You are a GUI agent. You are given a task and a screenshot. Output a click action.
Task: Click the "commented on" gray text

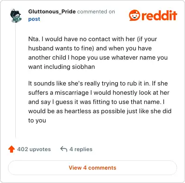[x=96, y=12]
